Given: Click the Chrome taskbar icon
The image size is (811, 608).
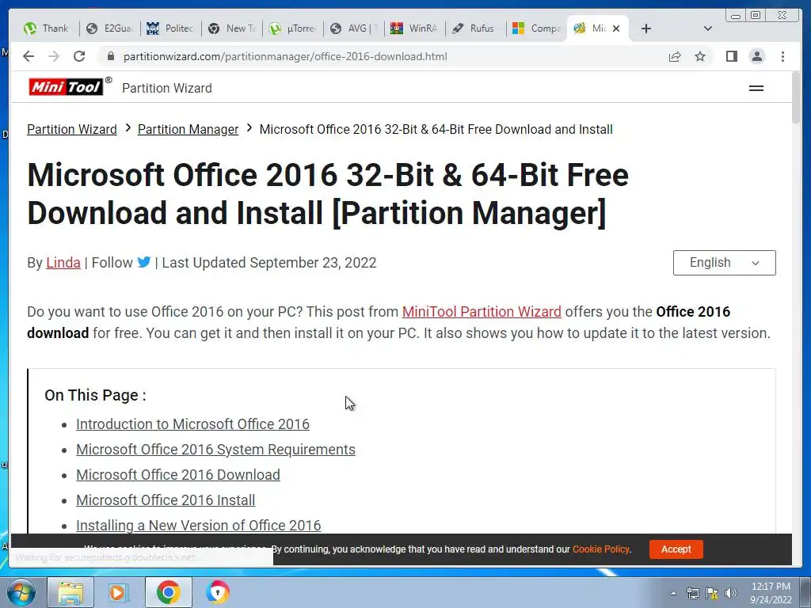Looking at the screenshot, I should [x=168, y=592].
